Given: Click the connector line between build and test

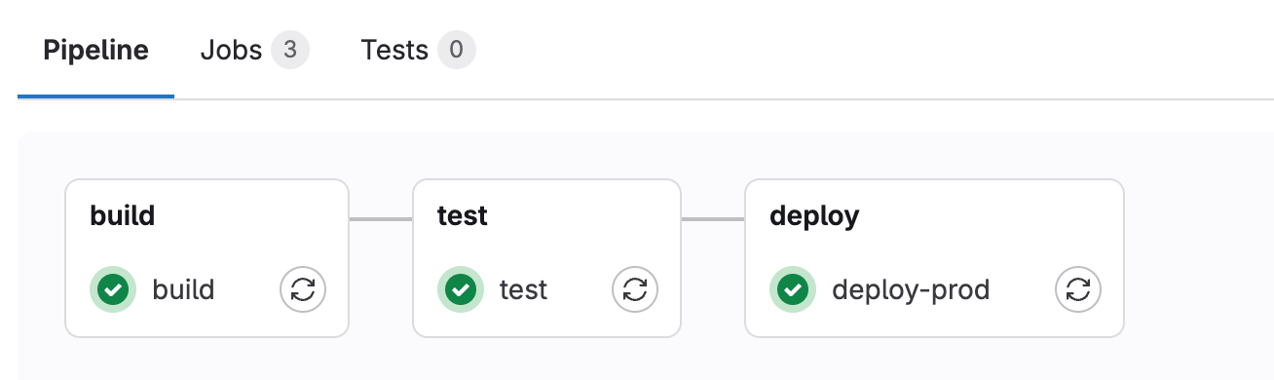Looking at the screenshot, I should pos(381,219).
